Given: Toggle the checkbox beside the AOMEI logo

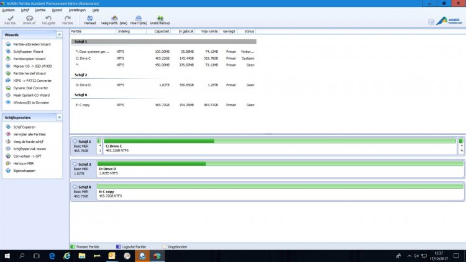Looking at the screenshot, I should (431, 22).
